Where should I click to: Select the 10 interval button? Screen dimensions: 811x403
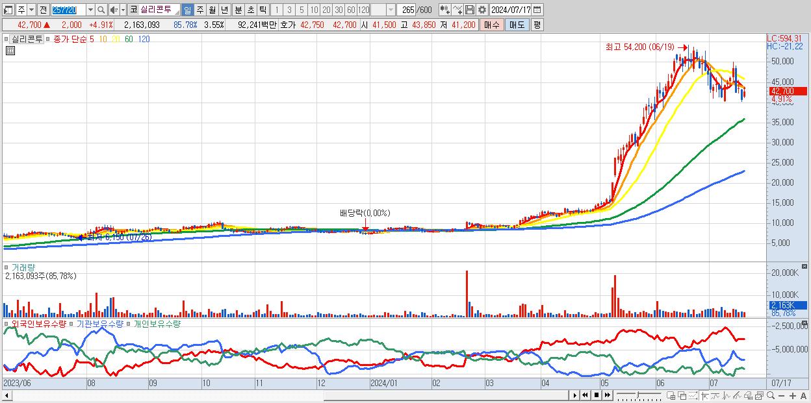click(x=314, y=10)
